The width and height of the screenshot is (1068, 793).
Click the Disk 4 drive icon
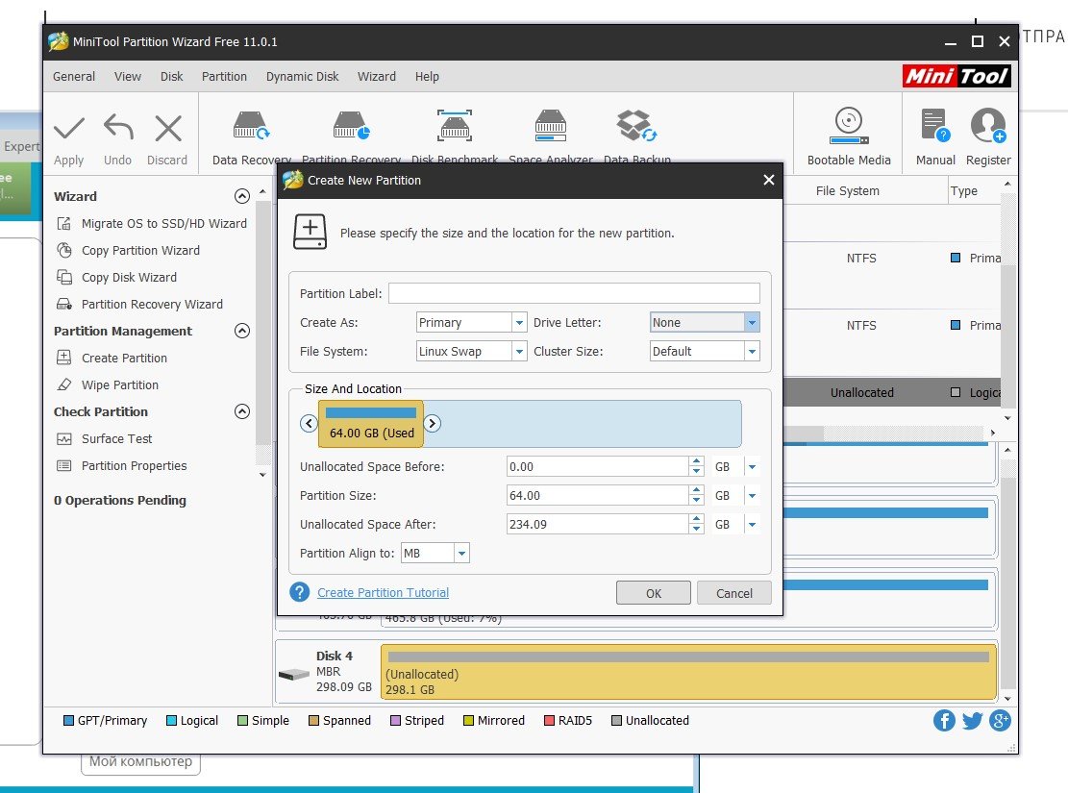pos(294,675)
